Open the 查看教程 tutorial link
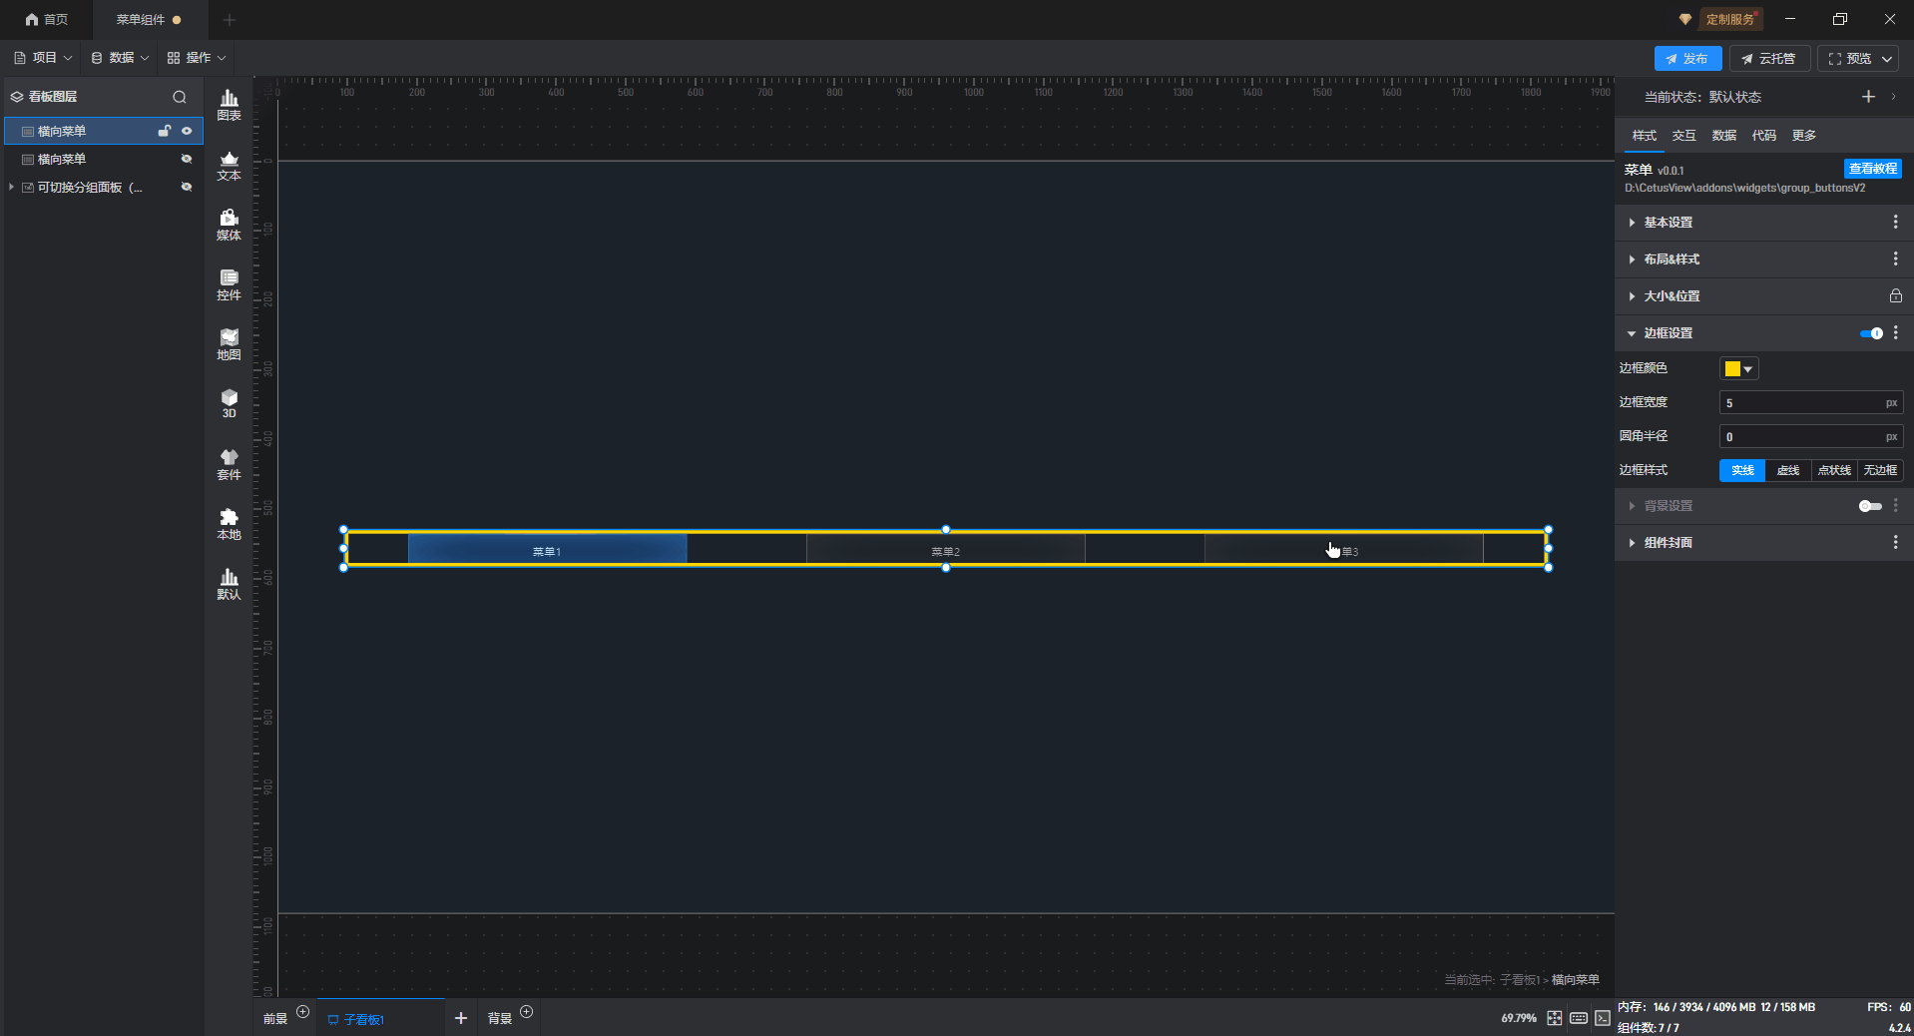The width and height of the screenshot is (1914, 1036). (1872, 169)
